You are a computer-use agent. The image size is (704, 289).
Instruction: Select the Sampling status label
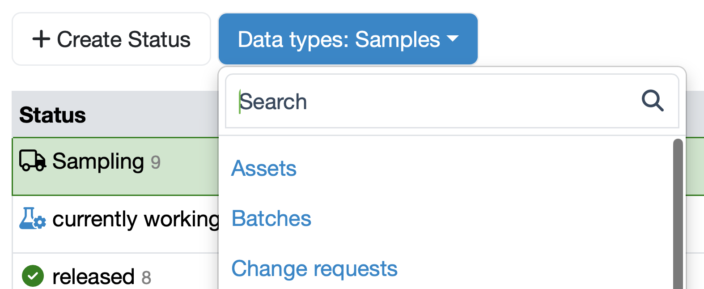[x=98, y=161]
